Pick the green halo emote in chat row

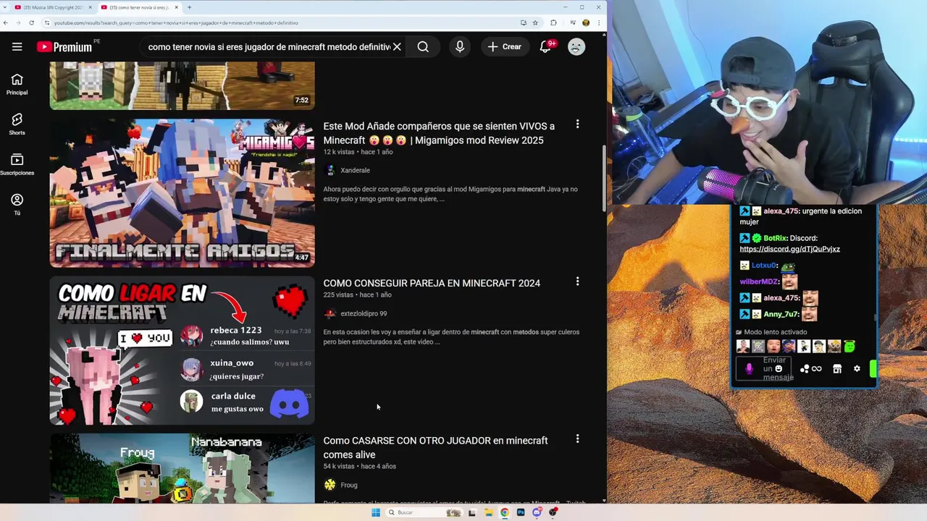pyautogui.click(x=849, y=346)
